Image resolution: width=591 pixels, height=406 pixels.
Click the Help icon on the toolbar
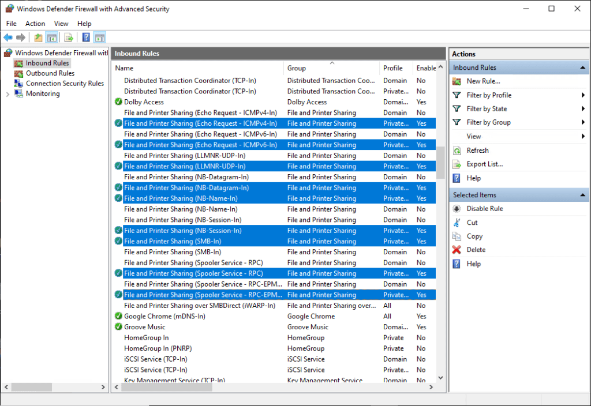pyautogui.click(x=85, y=37)
